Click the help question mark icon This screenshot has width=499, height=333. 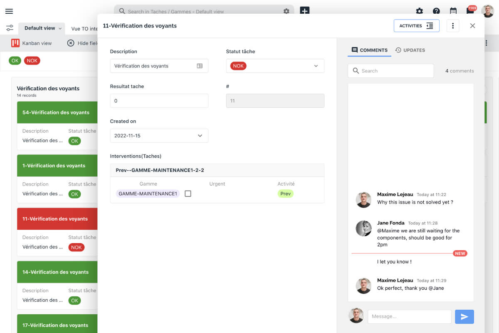(436, 11)
